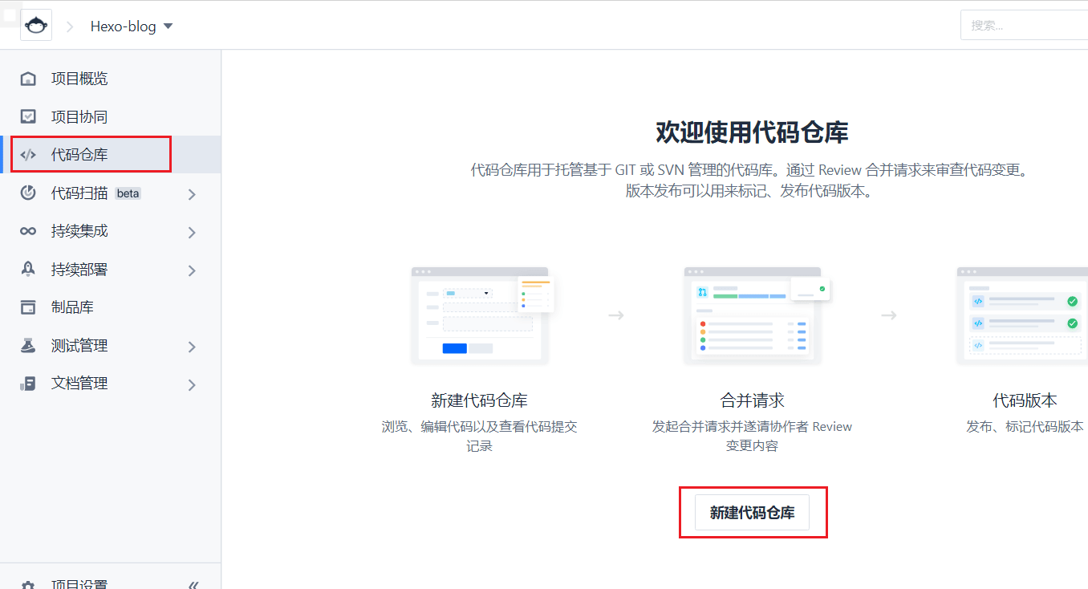The width and height of the screenshot is (1088, 589).
Task: Click the 合并请求 illustration thumbnail
Action: tap(753, 316)
